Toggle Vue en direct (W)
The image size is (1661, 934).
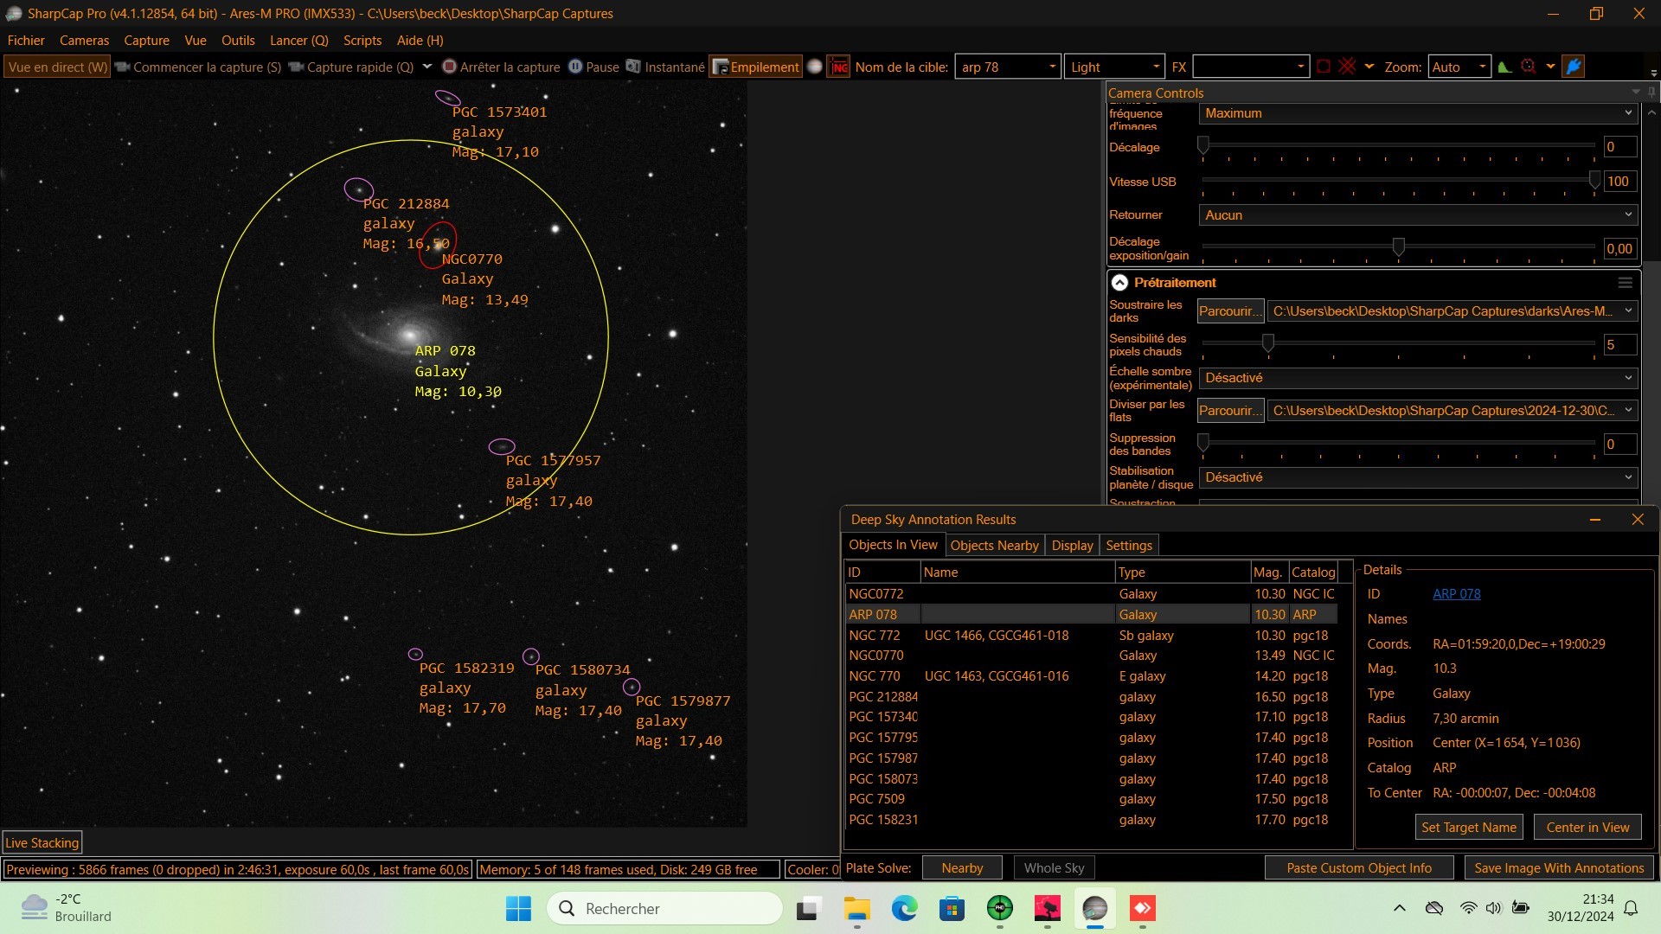pos(57,67)
